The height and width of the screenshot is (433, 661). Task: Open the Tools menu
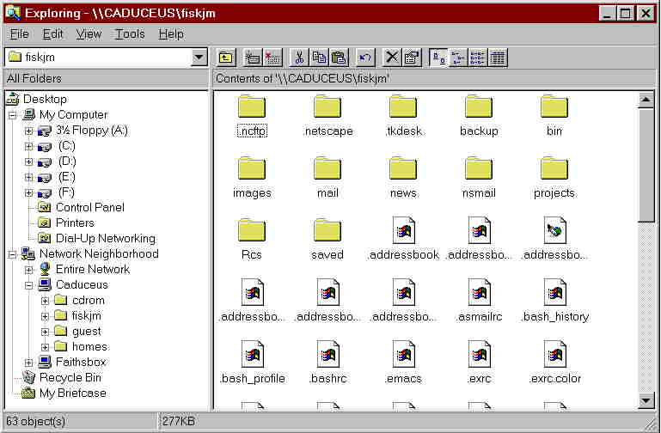tap(130, 34)
